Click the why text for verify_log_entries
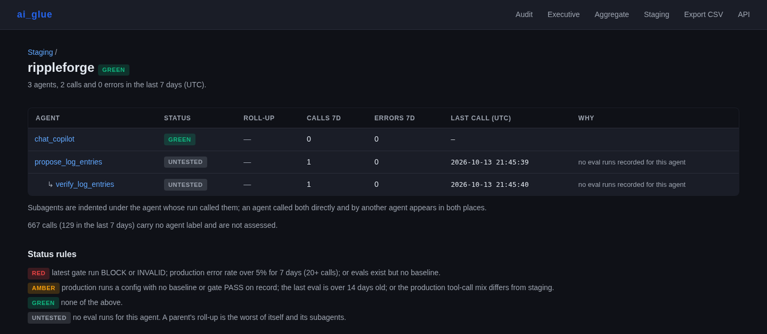This screenshot has width=767, height=334. pos(632,185)
